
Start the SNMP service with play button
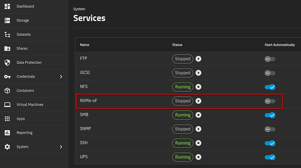pos(198,129)
